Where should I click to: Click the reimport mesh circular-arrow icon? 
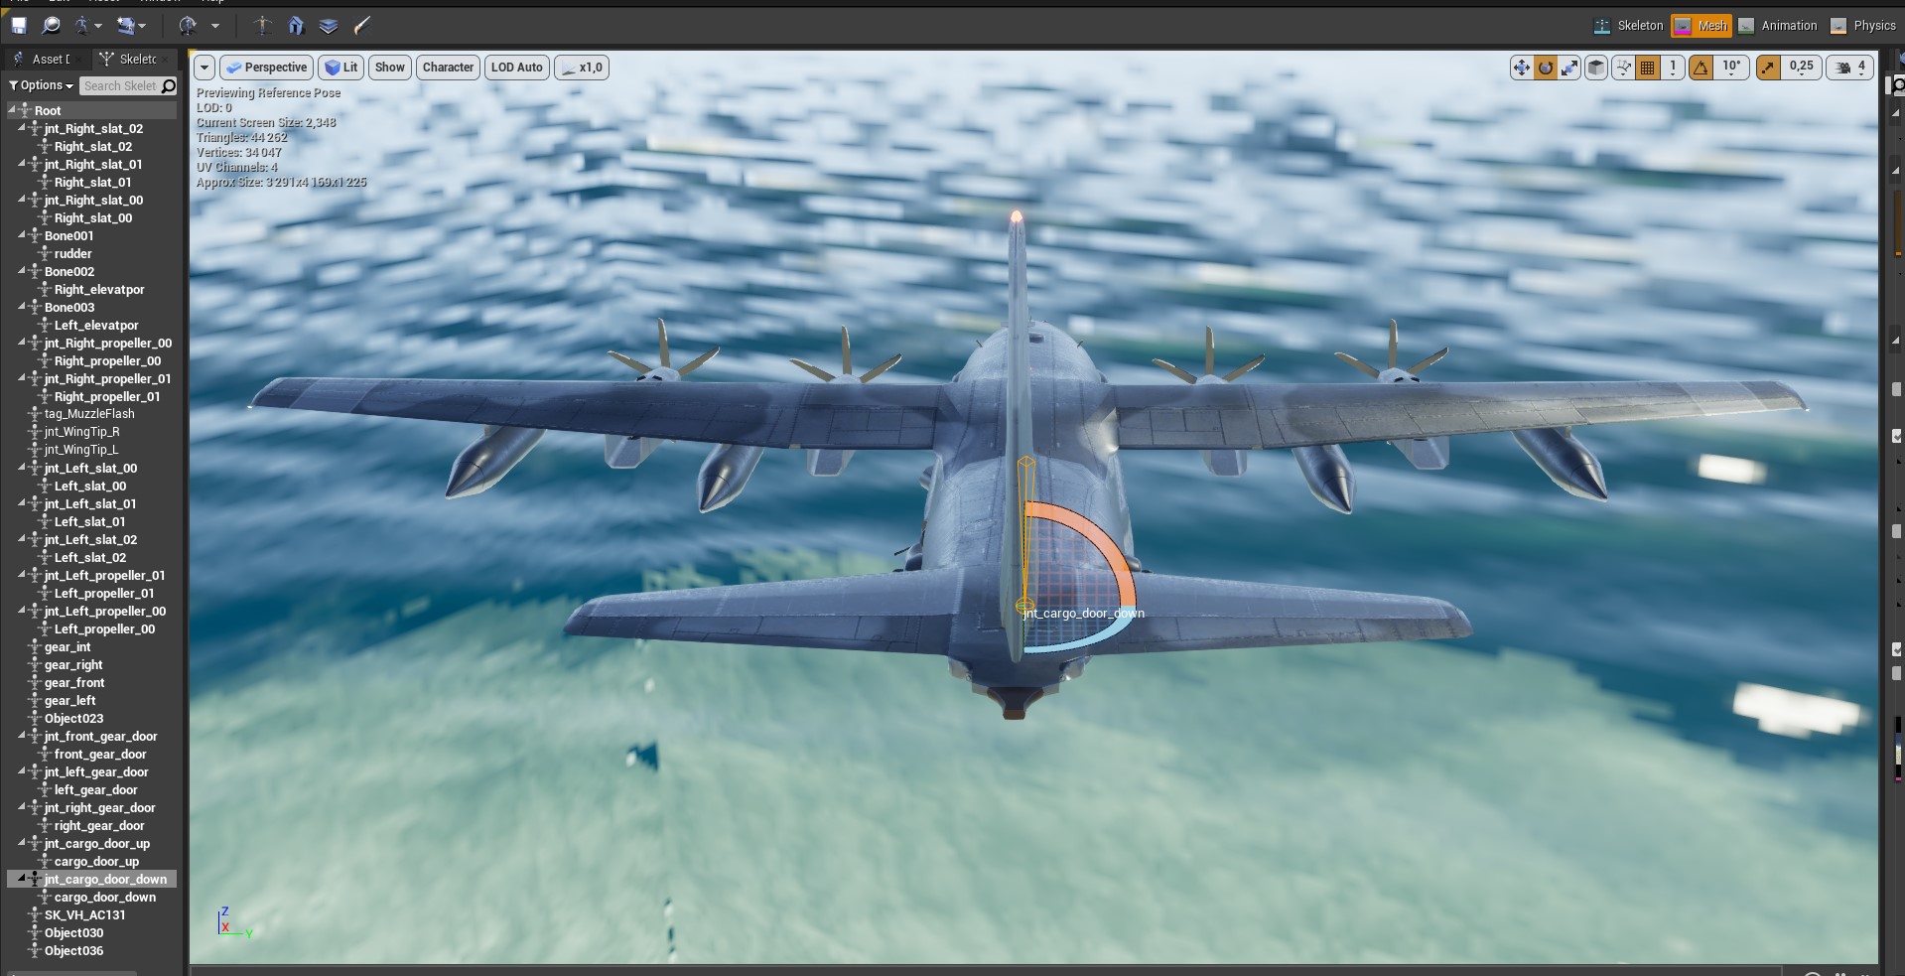point(188,26)
